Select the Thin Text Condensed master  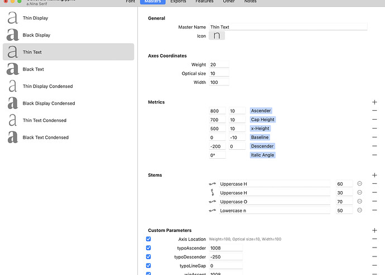click(x=68, y=120)
